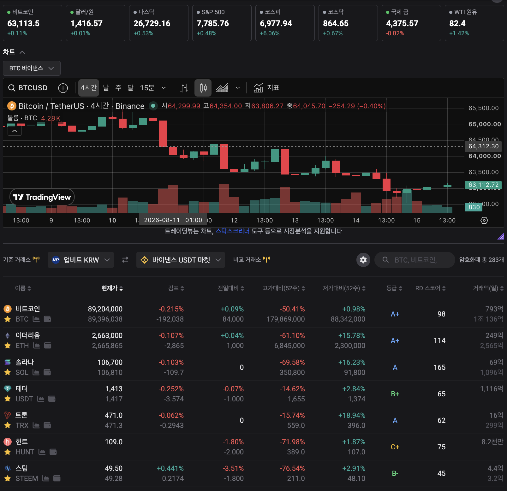Open the S&P 500 ticker card
Screen dimensions: 507x491
pos(222,23)
